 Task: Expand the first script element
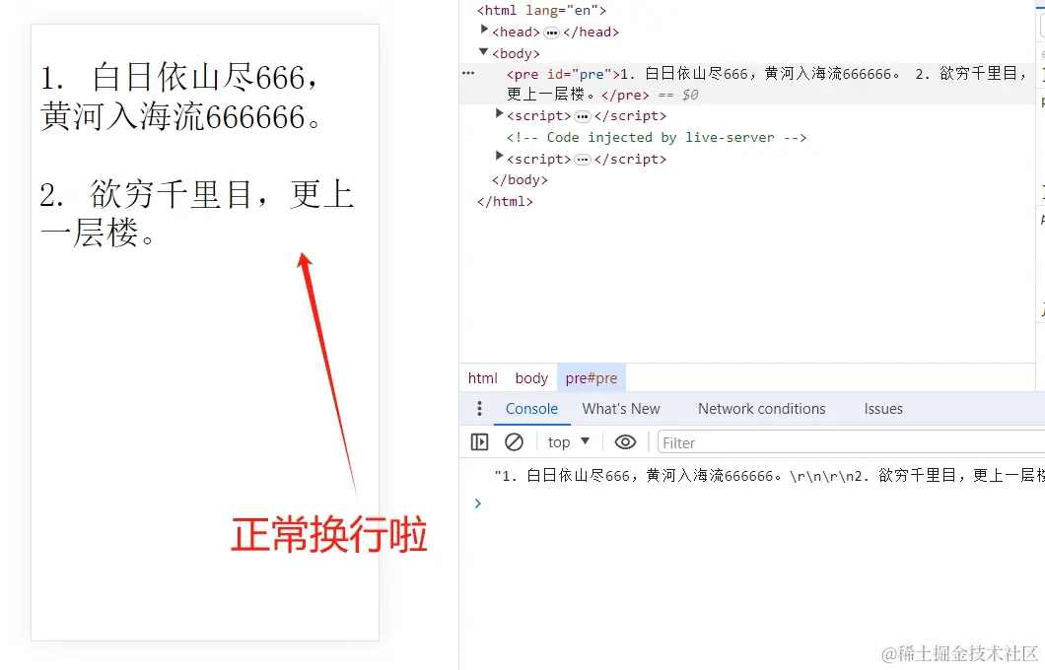pyautogui.click(x=499, y=114)
